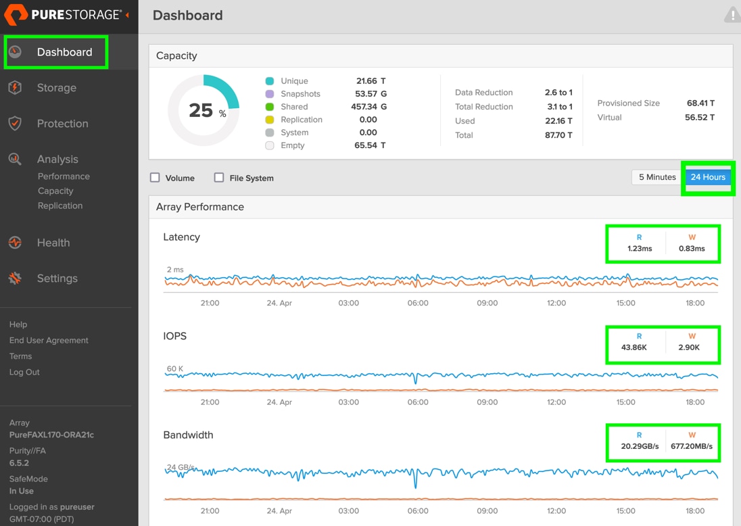The image size is (741, 526).
Task: Open the Replication analysis page
Action: click(60, 206)
